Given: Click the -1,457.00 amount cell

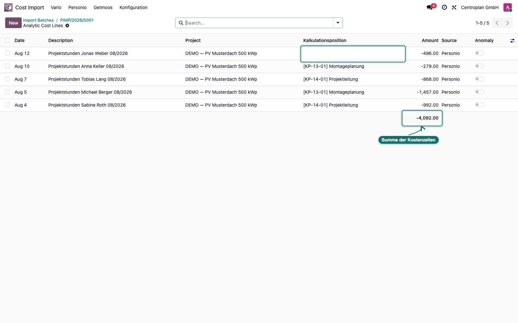Looking at the screenshot, I should (x=428, y=92).
